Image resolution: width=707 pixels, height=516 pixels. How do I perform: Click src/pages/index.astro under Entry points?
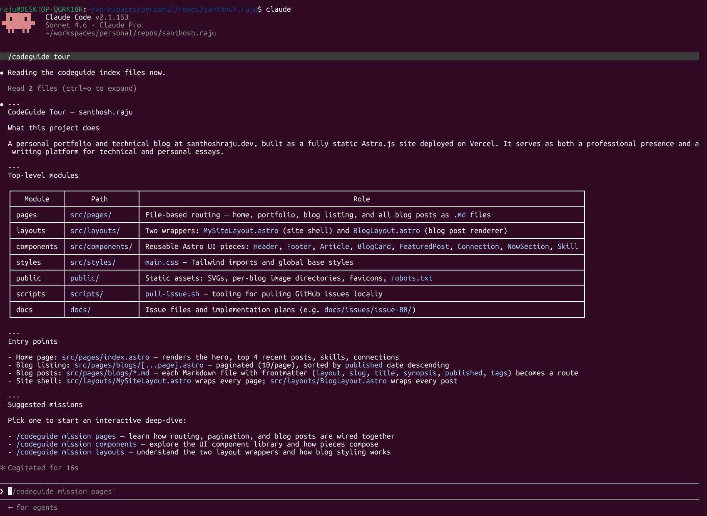pos(105,357)
